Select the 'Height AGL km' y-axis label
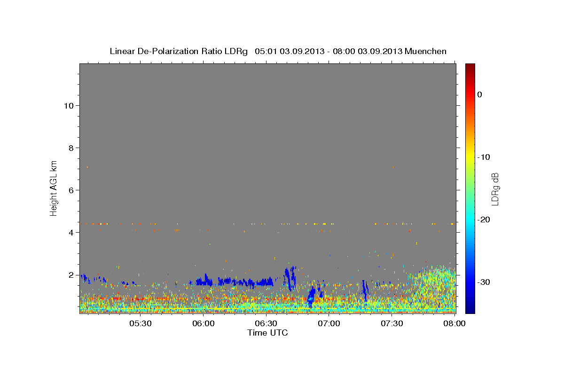 click(54, 188)
